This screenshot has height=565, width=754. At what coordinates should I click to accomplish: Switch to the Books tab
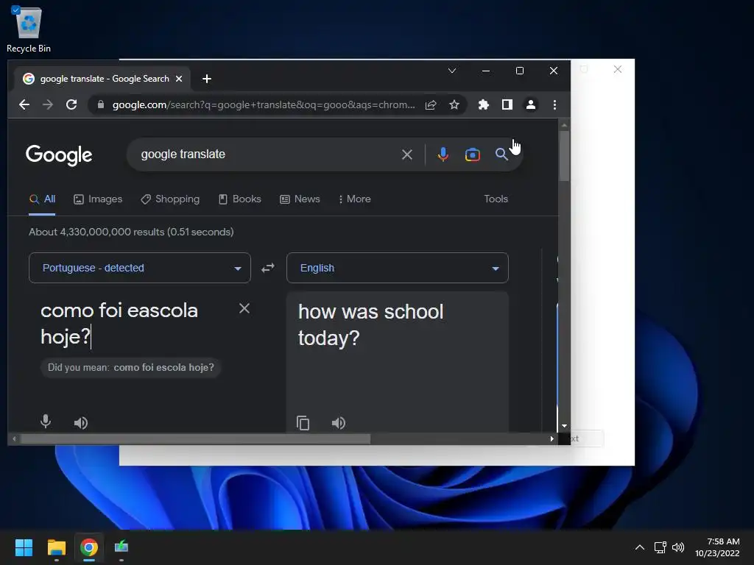[x=239, y=199]
